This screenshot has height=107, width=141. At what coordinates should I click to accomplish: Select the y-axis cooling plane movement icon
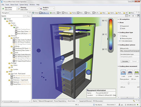(x=130, y=72)
